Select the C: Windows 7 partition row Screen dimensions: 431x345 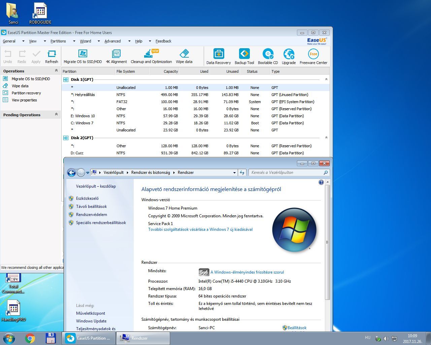pos(196,123)
